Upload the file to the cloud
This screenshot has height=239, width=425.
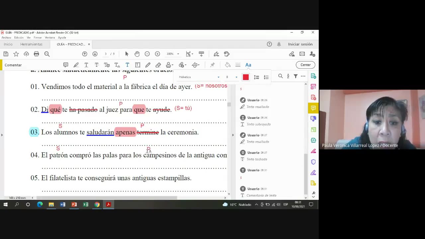[26, 54]
